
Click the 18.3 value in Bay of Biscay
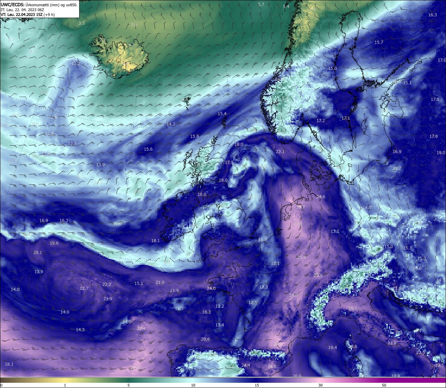tap(206, 312)
